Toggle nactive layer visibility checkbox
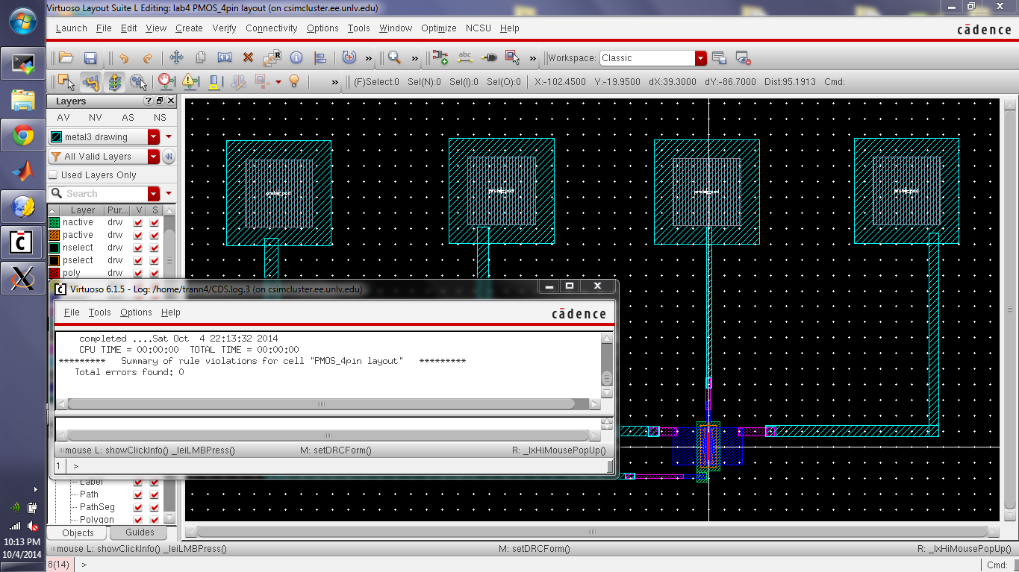Image resolution: width=1019 pixels, height=572 pixels. [x=138, y=222]
